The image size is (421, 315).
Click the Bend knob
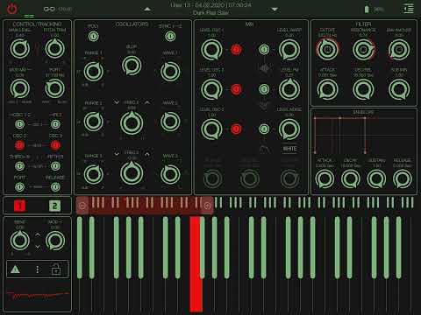pos(19,241)
